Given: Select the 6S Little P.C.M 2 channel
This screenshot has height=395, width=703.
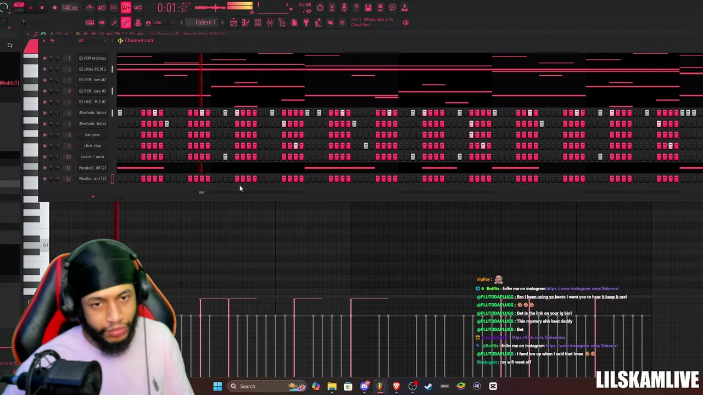Looking at the screenshot, I should (92, 69).
